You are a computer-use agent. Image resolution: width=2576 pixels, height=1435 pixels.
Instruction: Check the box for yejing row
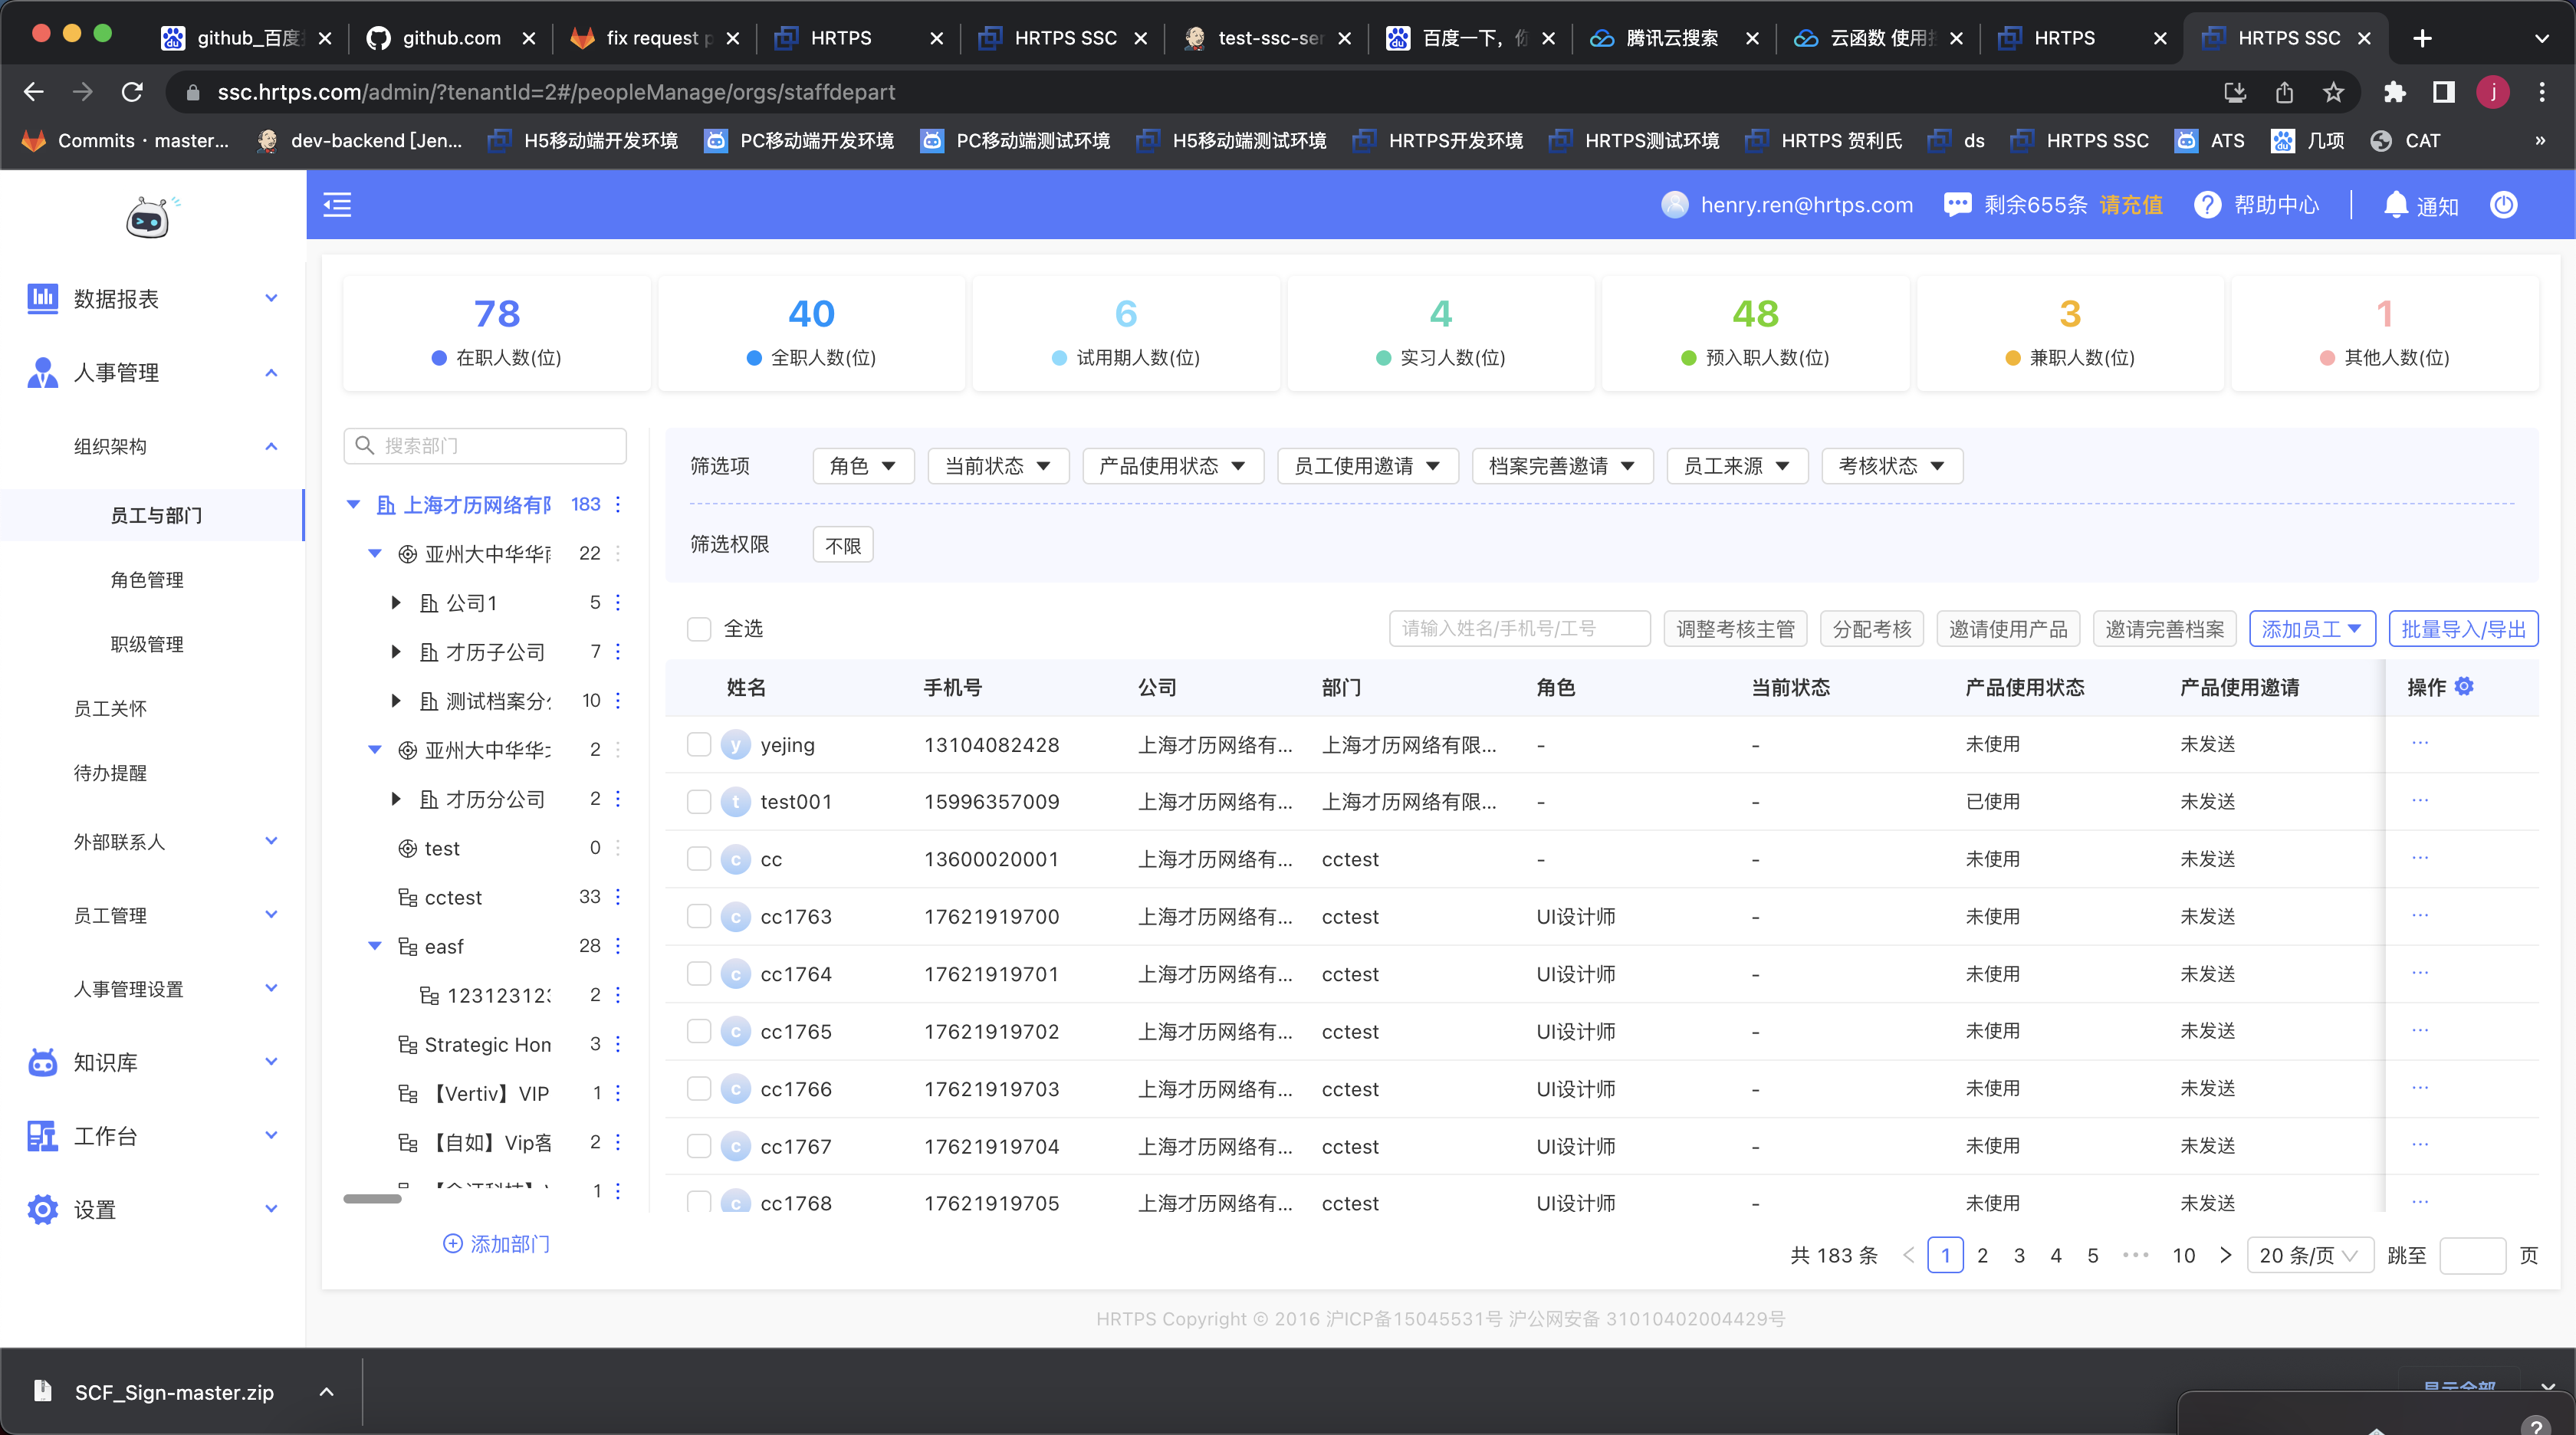click(x=699, y=744)
